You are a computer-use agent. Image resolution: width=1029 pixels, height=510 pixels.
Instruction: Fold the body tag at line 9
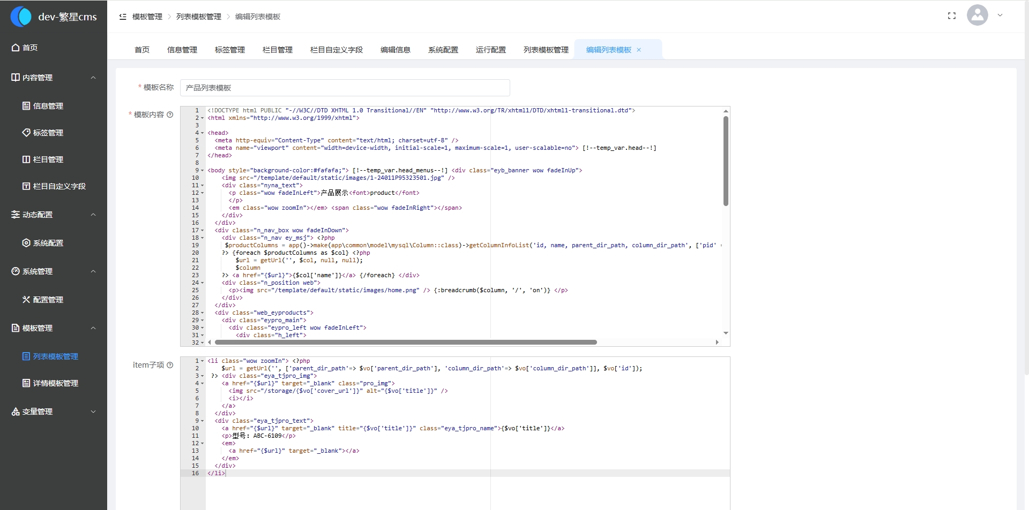click(203, 171)
